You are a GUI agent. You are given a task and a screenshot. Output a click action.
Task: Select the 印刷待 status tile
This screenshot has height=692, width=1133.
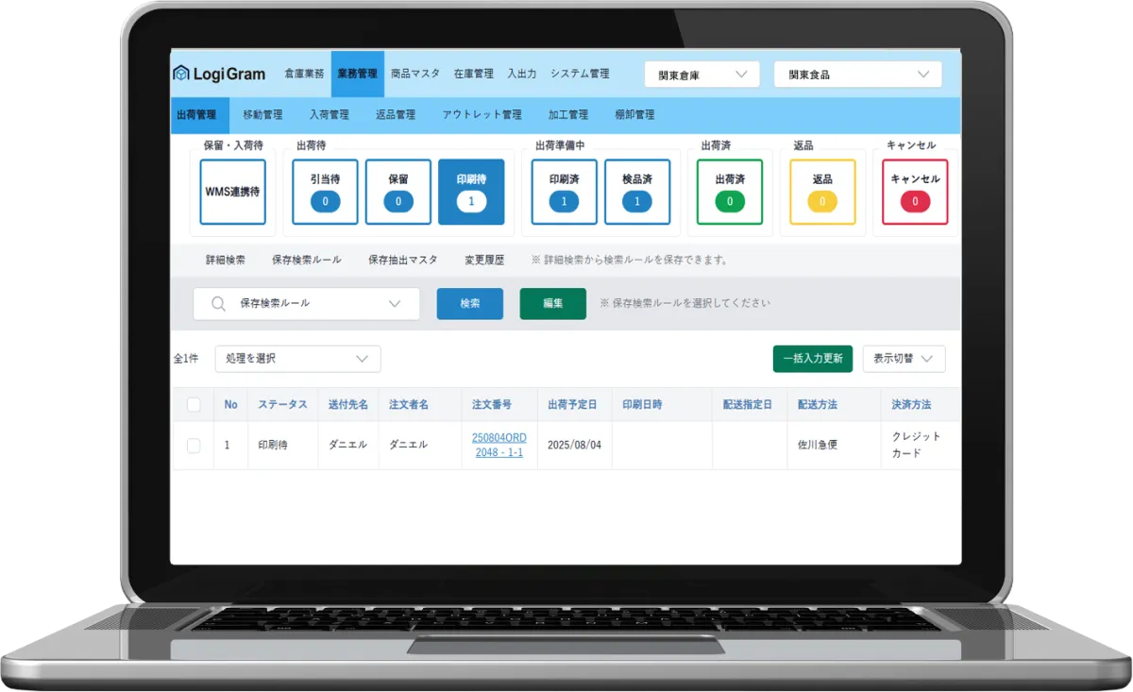coord(471,192)
